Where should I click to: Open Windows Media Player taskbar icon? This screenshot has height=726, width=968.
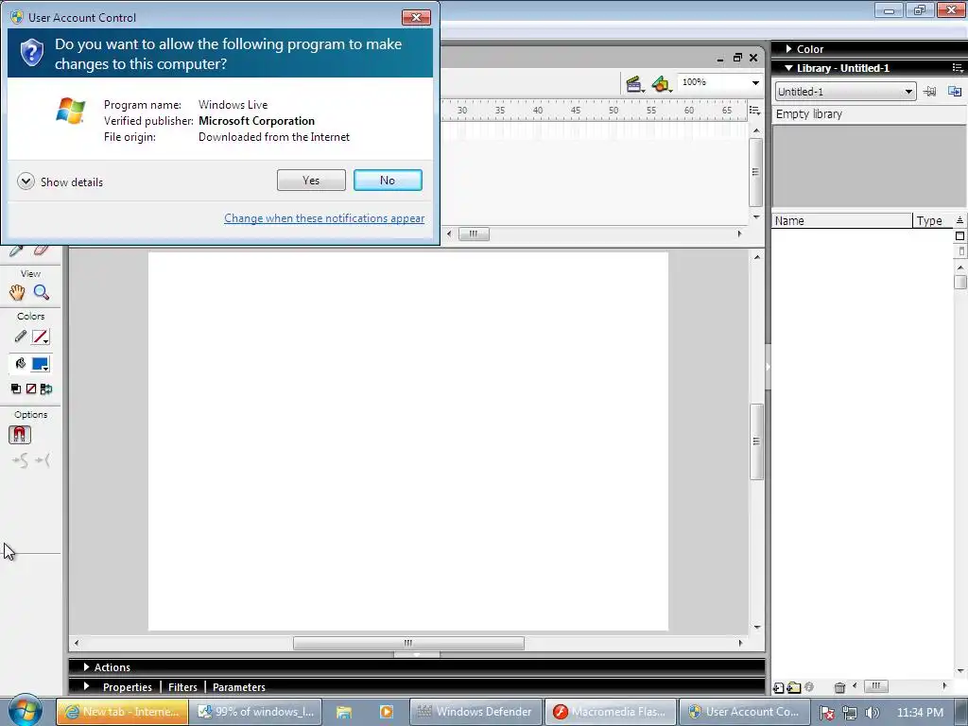pos(387,712)
